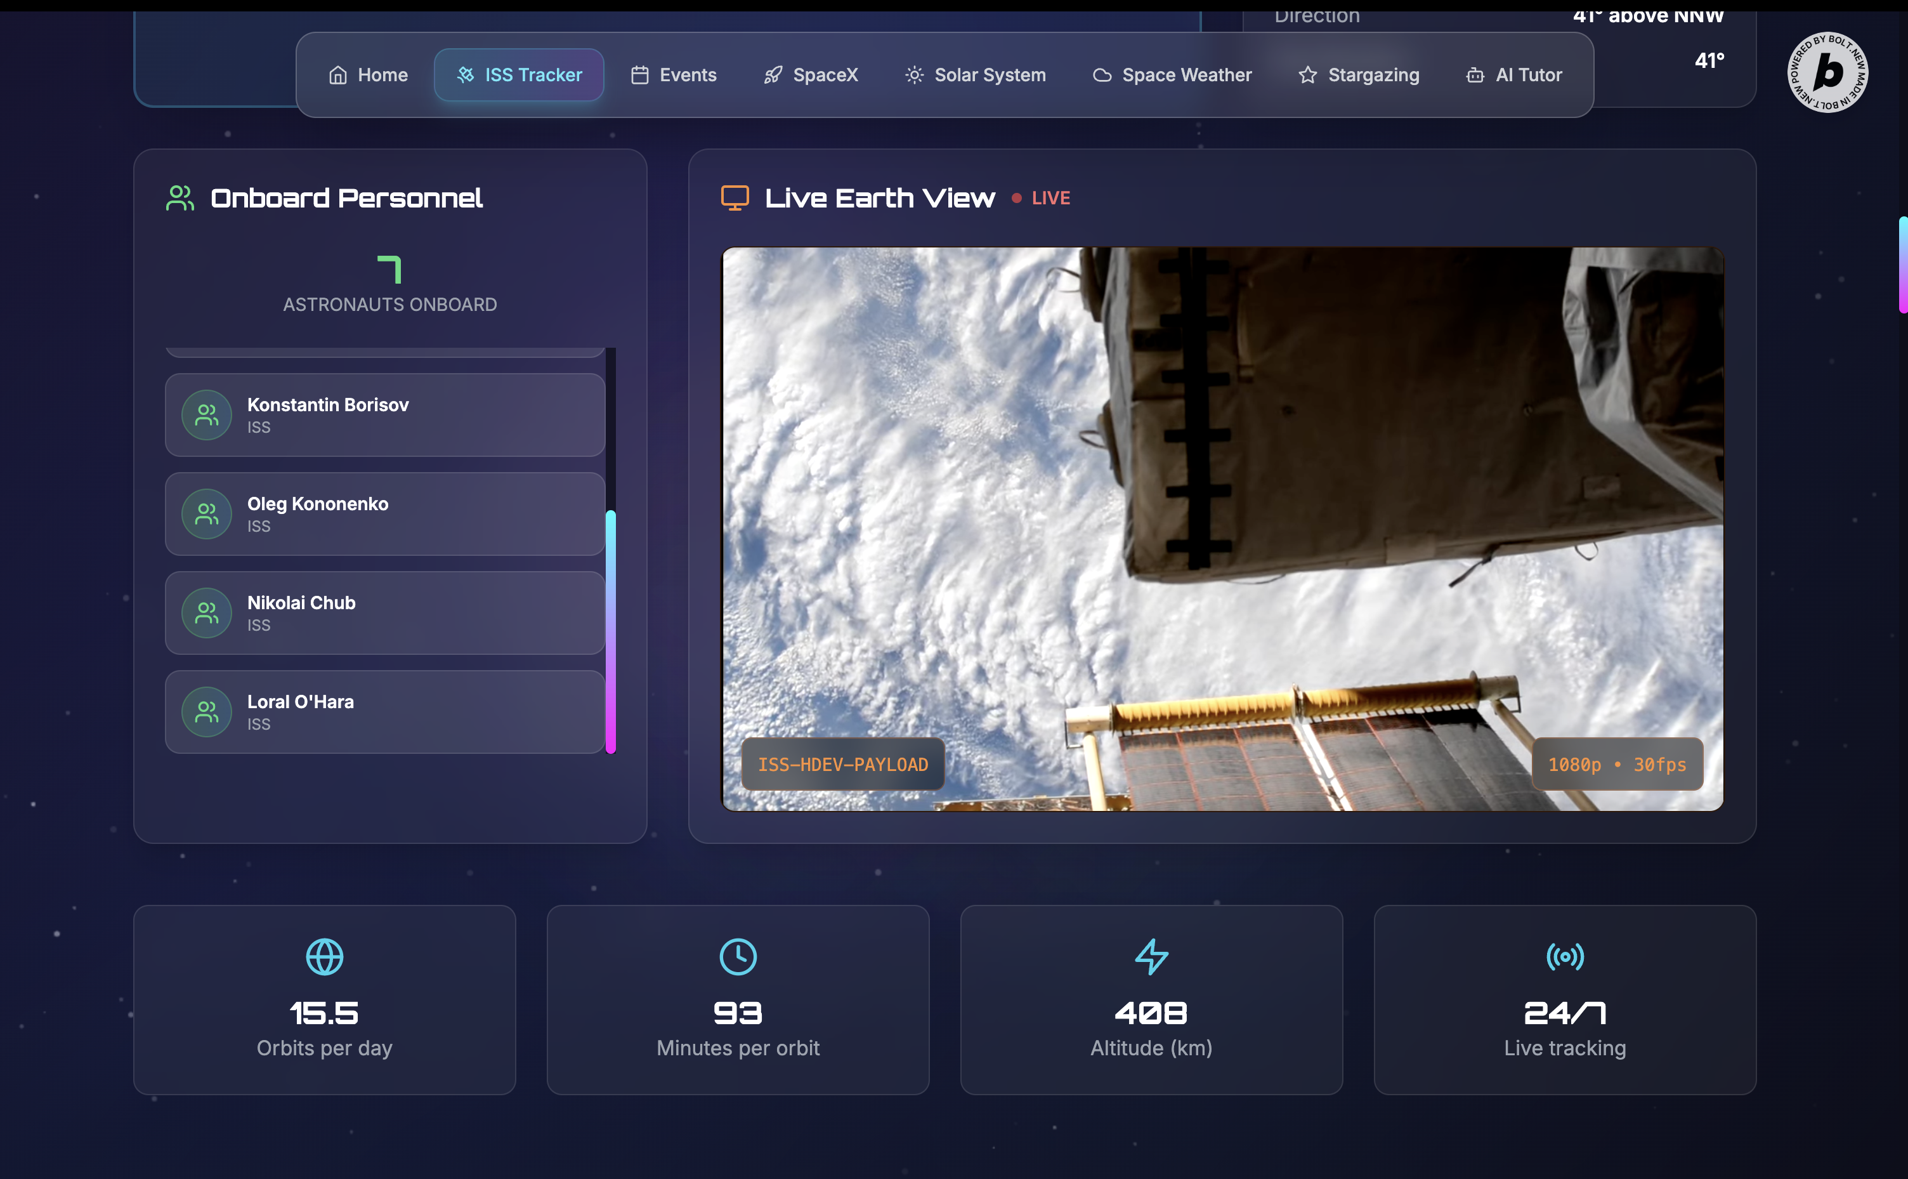1908x1179 pixels.
Task: Go to the Solar System tab
Action: click(975, 75)
